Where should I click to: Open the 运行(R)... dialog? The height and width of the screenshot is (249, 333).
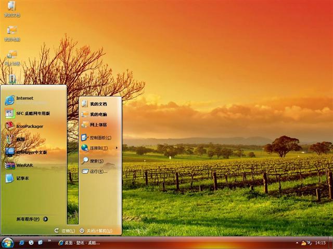point(97,171)
